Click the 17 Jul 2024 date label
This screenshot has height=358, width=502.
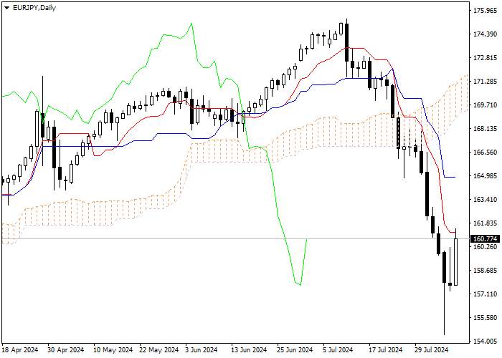386,350
